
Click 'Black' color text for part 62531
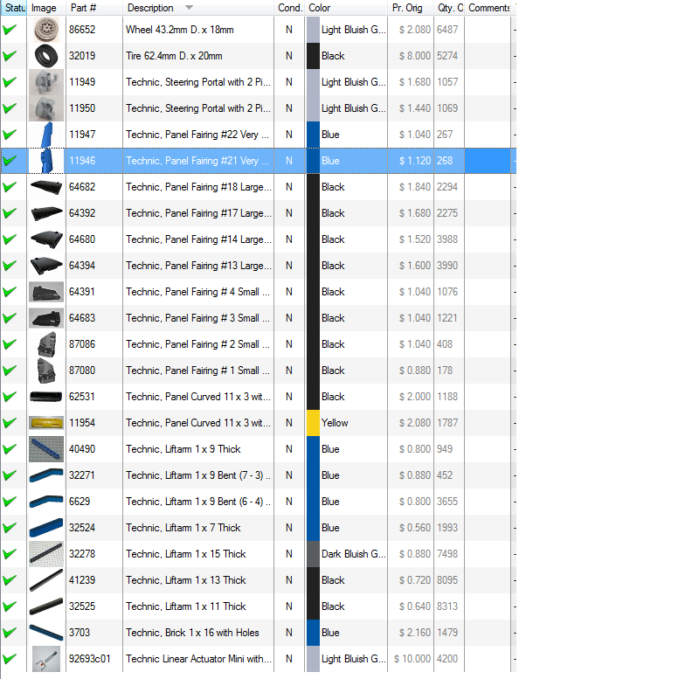[333, 397]
